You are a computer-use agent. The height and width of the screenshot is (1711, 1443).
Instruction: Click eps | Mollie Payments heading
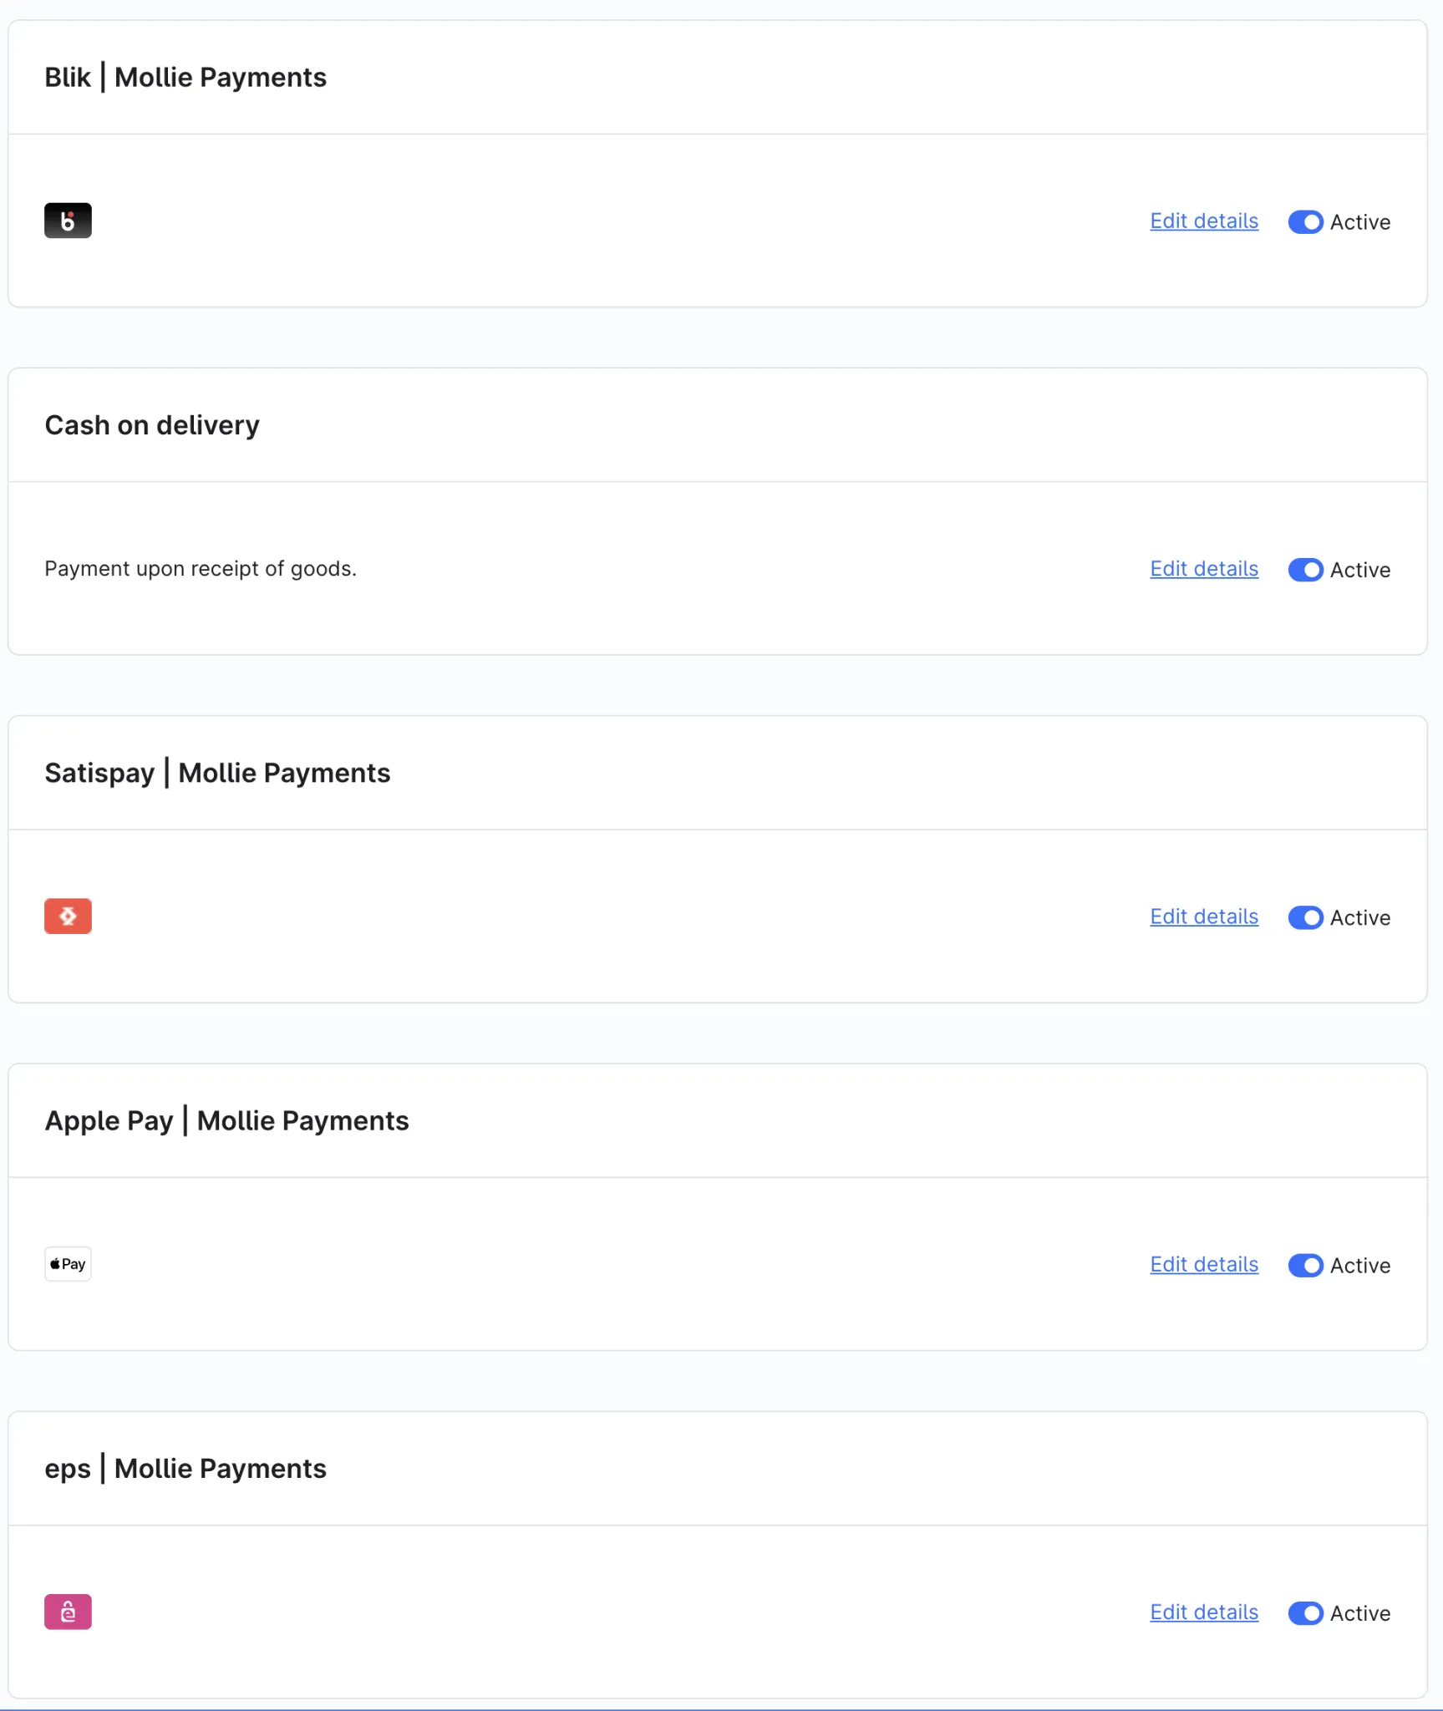pos(185,1469)
